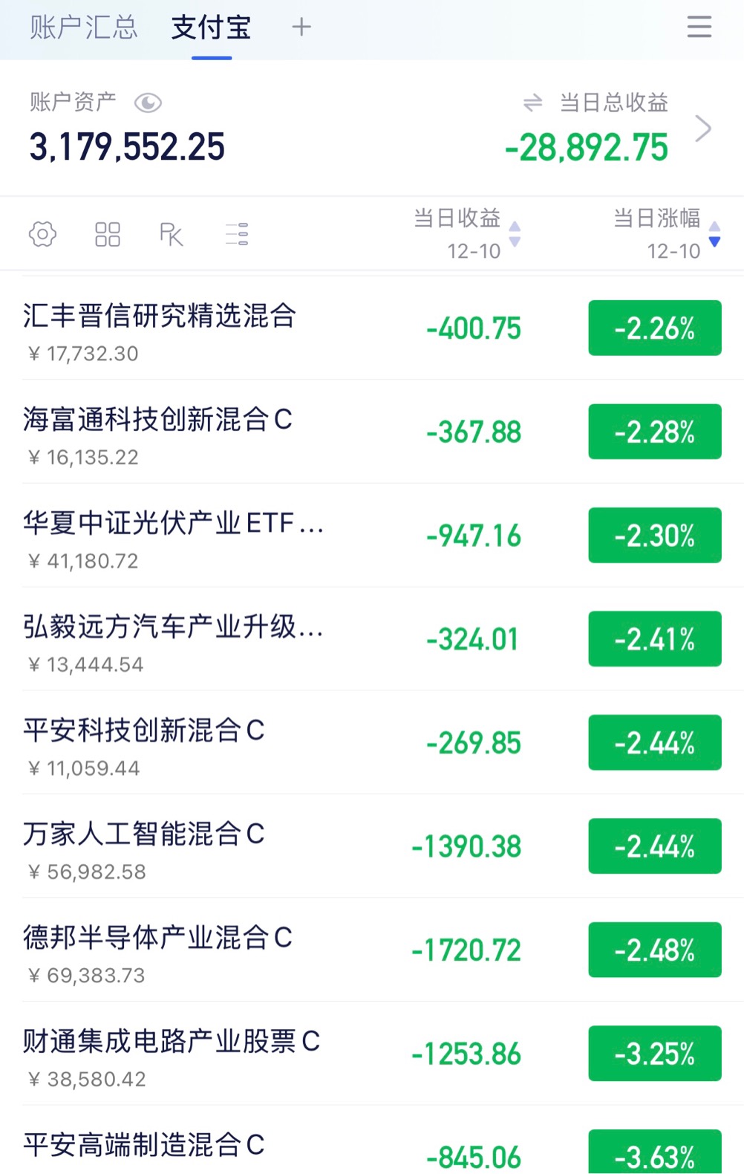Switch to 账户汇总 tab
This screenshot has height=1174, width=744.
pyautogui.click(x=84, y=27)
